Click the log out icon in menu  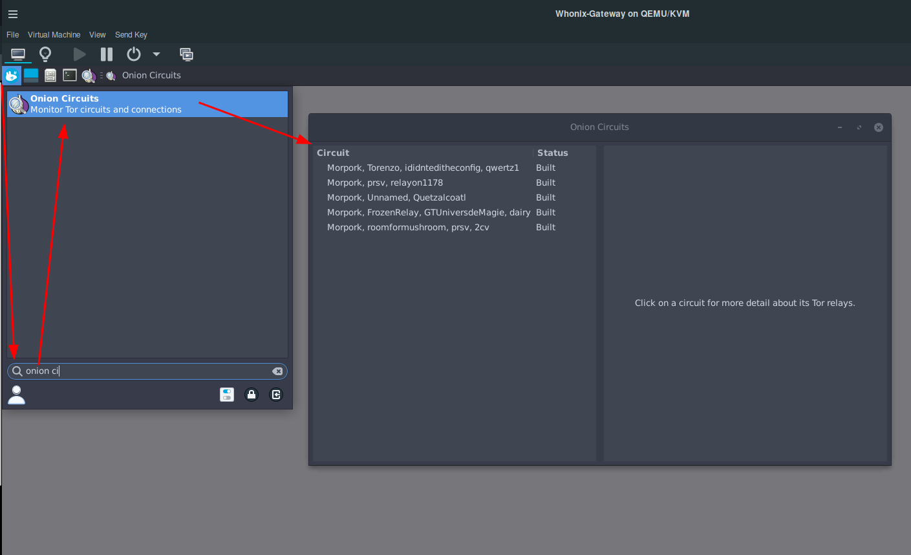pyautogui.click(x=276, y=395)
